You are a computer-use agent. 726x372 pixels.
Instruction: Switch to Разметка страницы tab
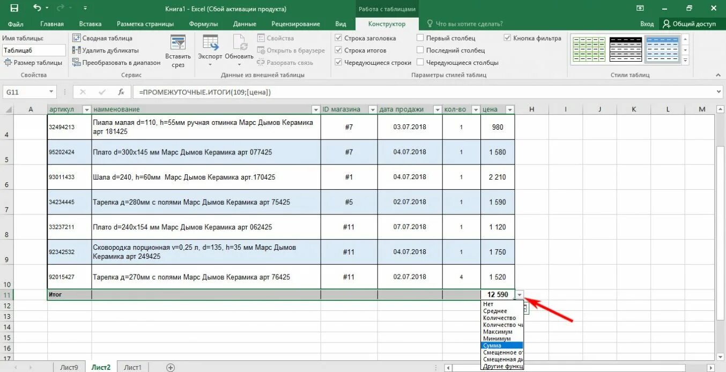point(145,24)
